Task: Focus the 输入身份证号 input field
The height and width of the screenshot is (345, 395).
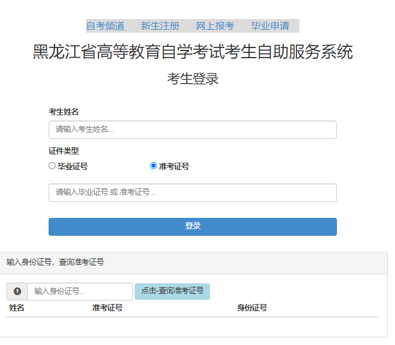Action: pos(80,292)
